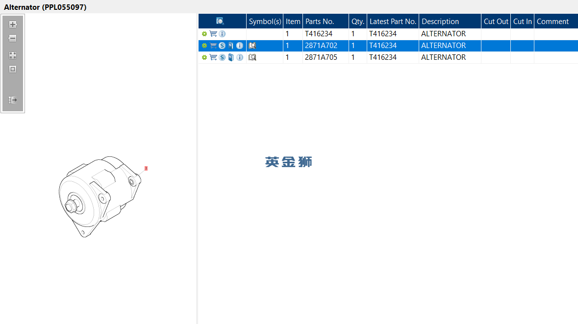578x324 pixels.
Task: Click magnifier book symbol in 2871A702 row
Action: click(252, 46)
